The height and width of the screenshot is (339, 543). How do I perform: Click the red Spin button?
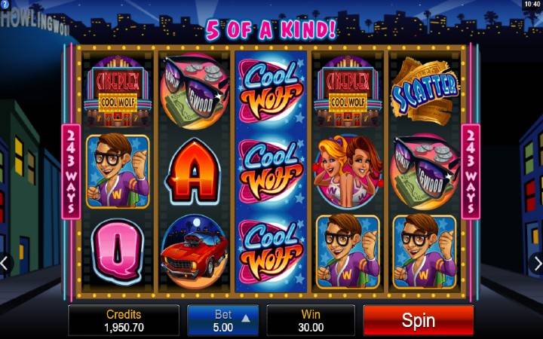[418, 320]
